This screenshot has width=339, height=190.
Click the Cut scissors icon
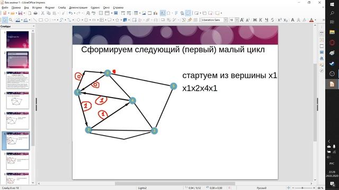pos(43,13)
